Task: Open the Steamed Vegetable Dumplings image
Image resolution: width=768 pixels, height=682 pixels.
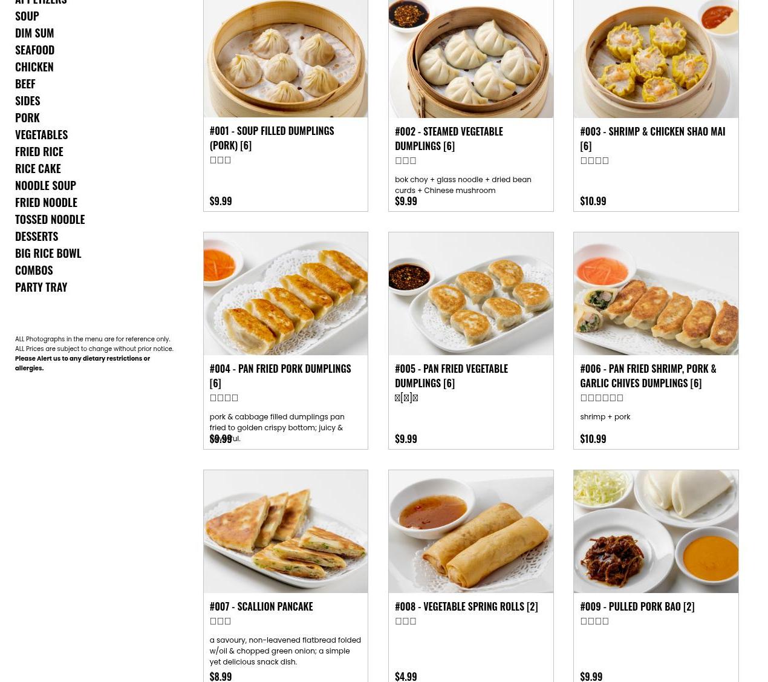Action: pos(470,59)
